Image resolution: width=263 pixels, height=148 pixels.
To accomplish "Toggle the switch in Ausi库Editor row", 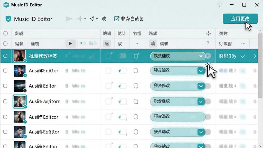I will [x=208, y=86].
